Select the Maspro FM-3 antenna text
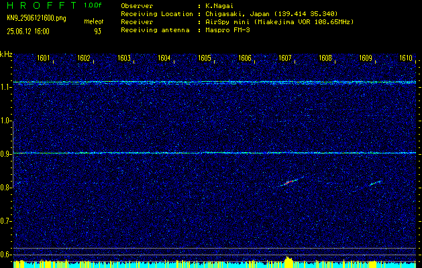 pyautogui.click(x=227, y=30)
